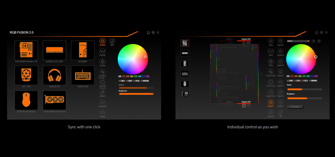Adjust Brightness slider in individual control window
This screenshot has height=157, width=335.
coord(305,98)
